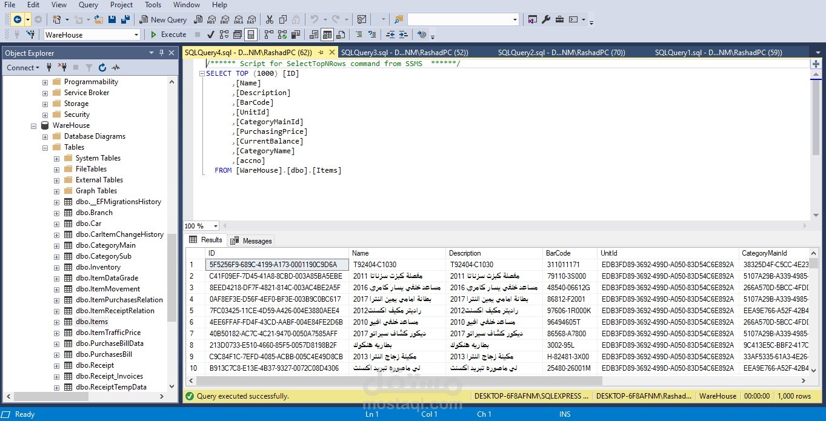
Task: Switch to the Messages tab
Action: (x=251, y=240)
